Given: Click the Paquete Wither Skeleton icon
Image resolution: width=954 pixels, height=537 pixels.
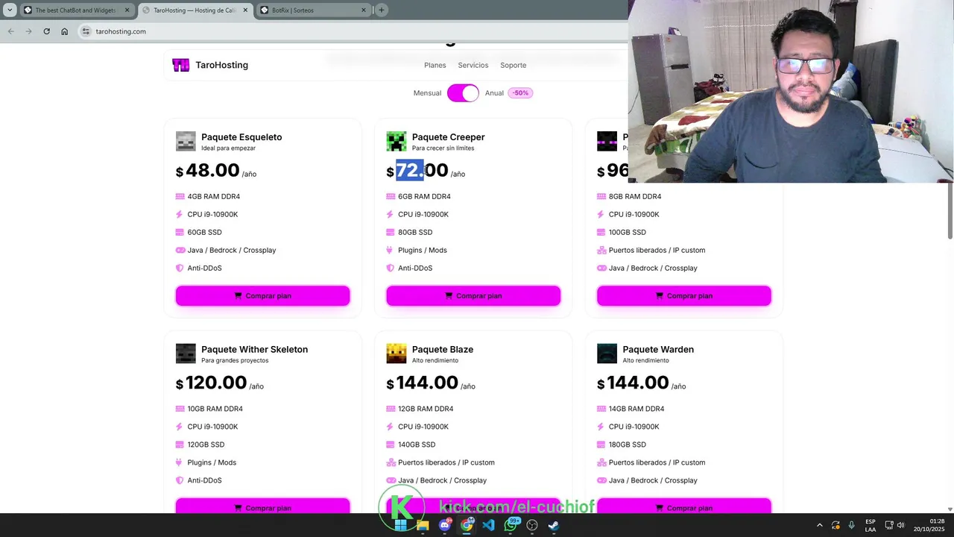Looking at the screenshot, I should pos(186,354).
